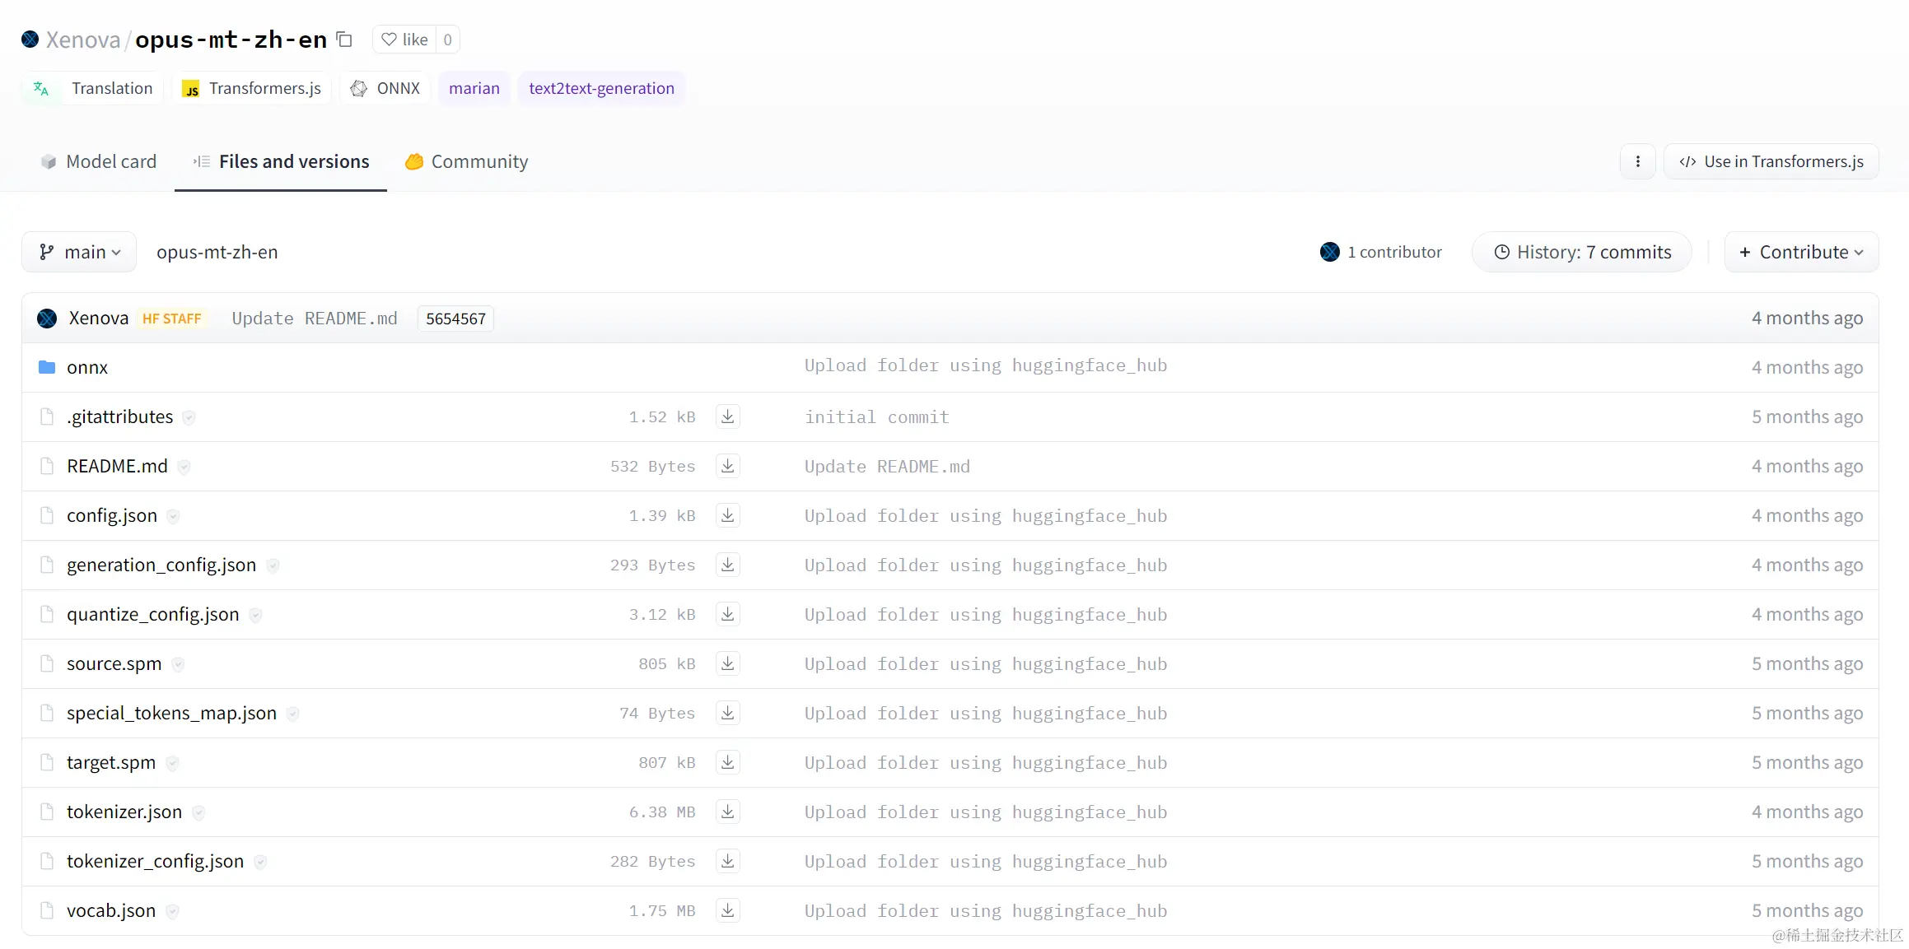Open the generation_config.json file

pos(161,565)
